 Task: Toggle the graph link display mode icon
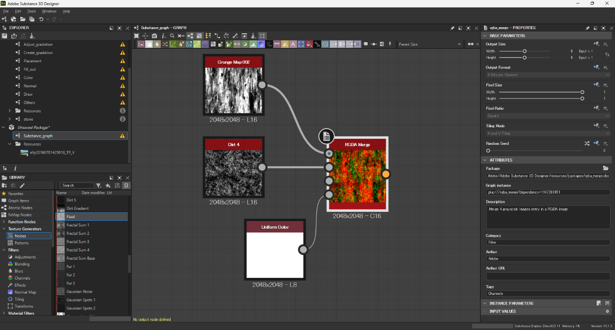click(x=217, y=36)
